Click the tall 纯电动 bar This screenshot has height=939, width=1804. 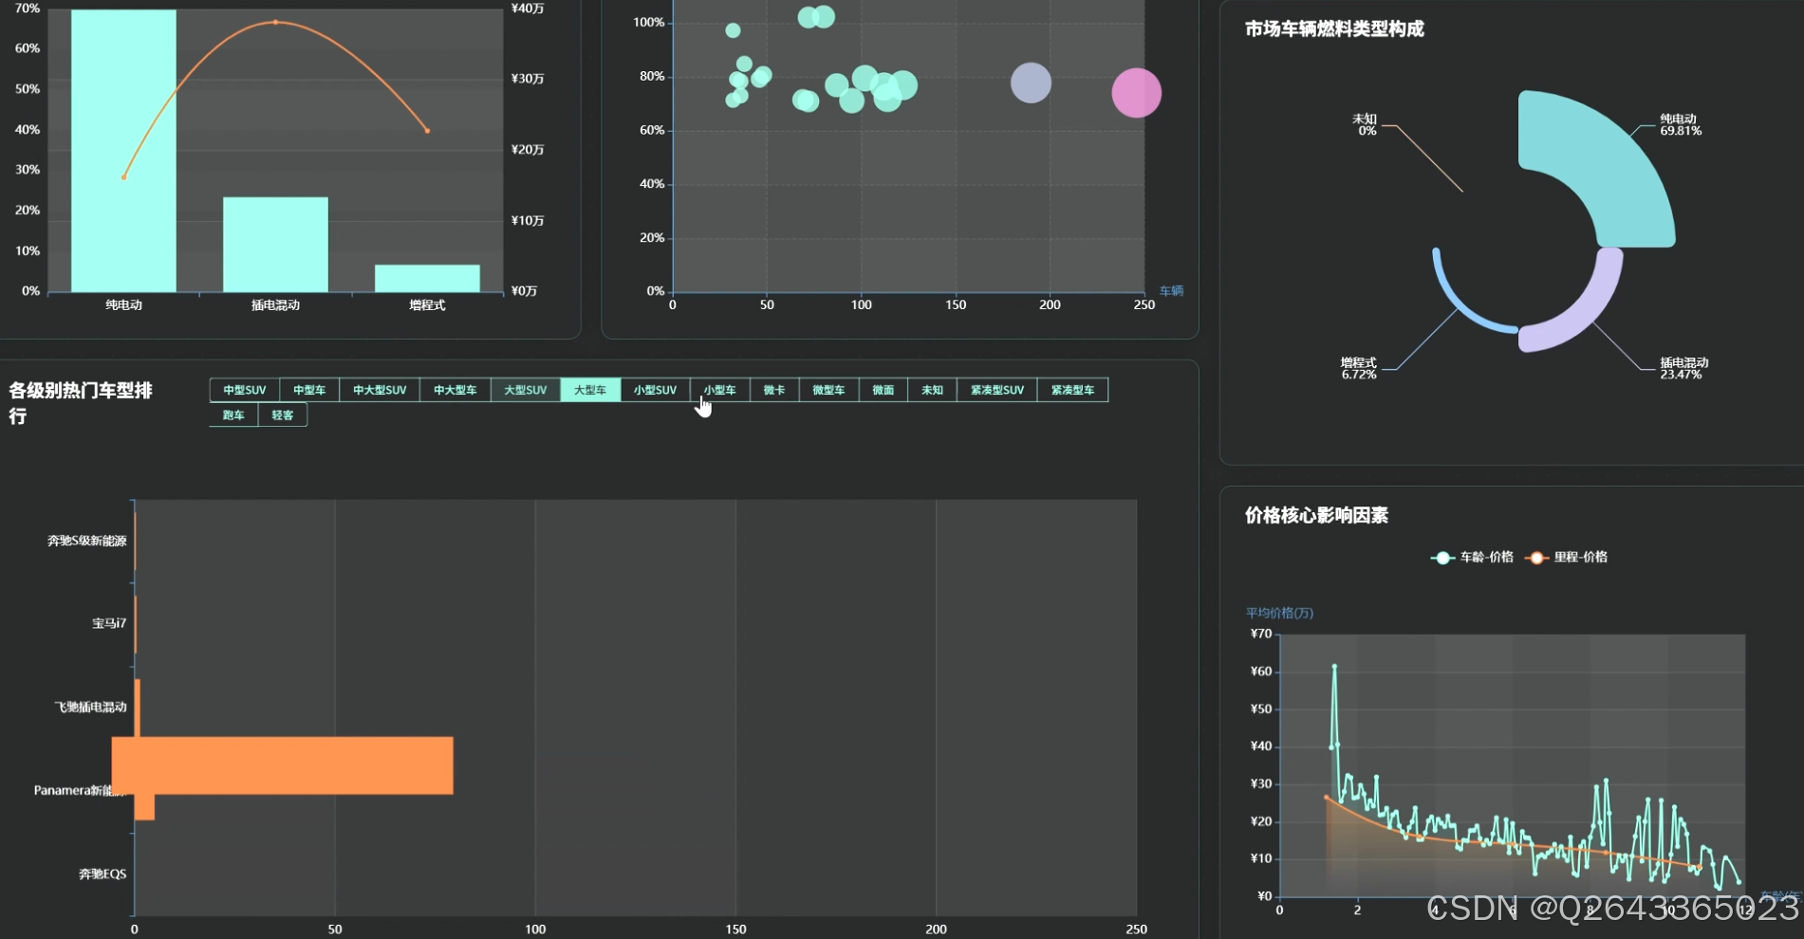click(x=123, y=151)
